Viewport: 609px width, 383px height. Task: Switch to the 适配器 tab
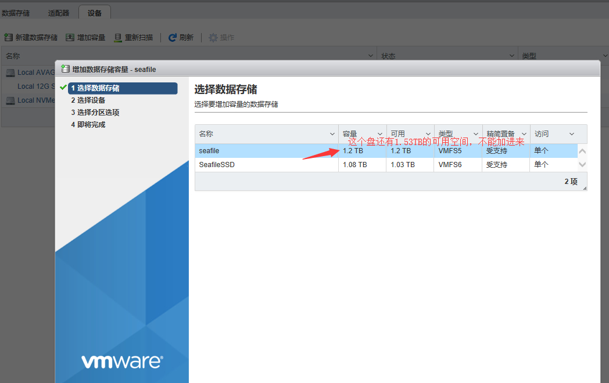coord(59,13)
